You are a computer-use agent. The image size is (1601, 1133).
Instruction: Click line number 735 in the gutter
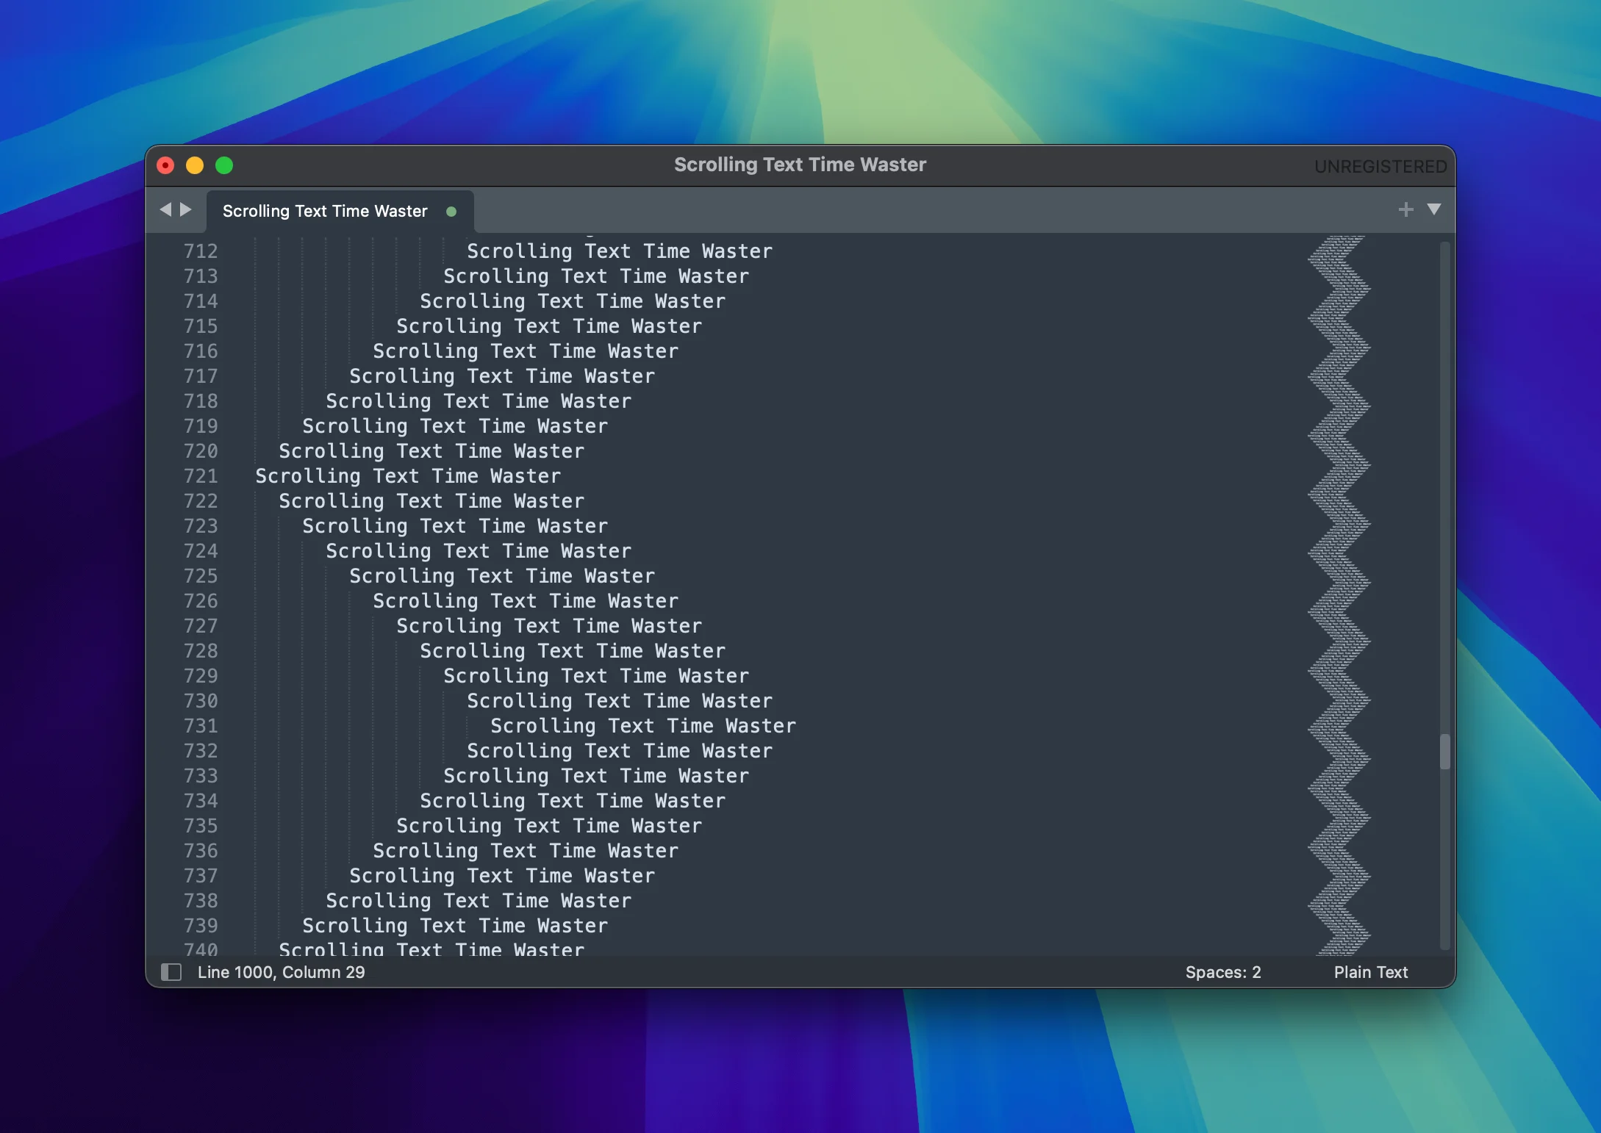click(x=201, y=826)
